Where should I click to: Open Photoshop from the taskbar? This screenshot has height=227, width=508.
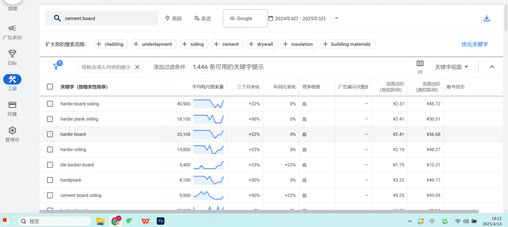pyautogui.click(x=160, y=221)
